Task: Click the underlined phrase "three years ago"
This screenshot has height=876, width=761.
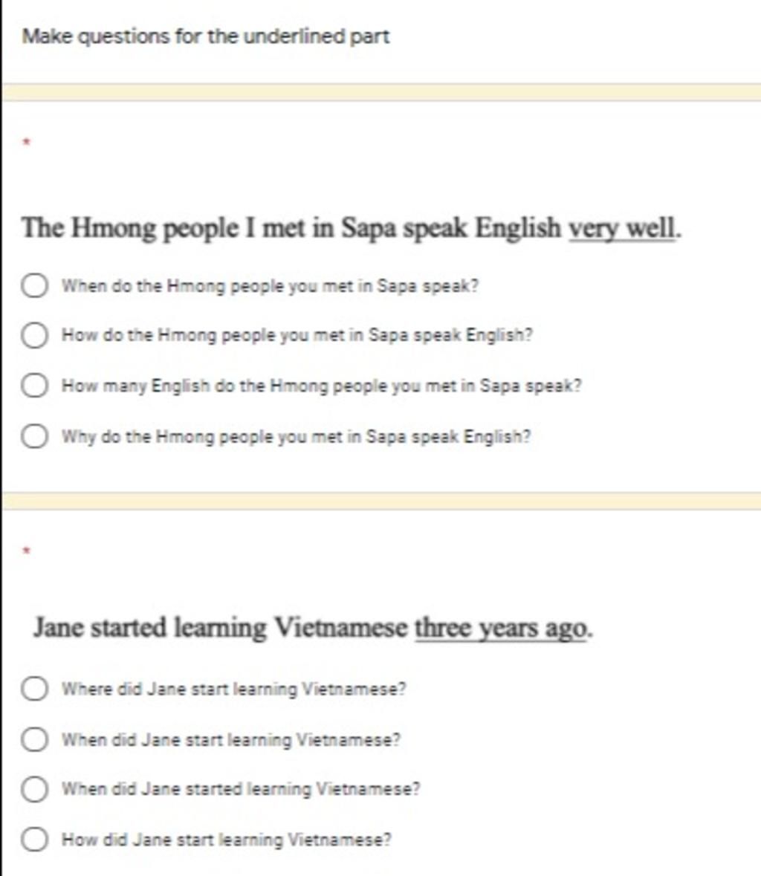Action: click(x=501, y=628)
